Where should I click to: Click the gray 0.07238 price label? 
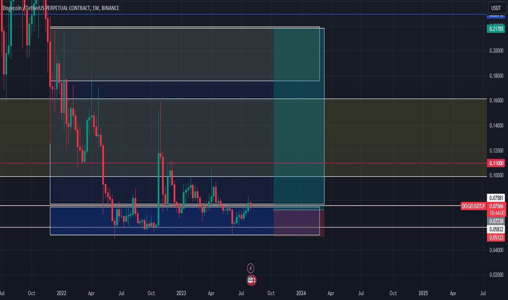point(496,221)
